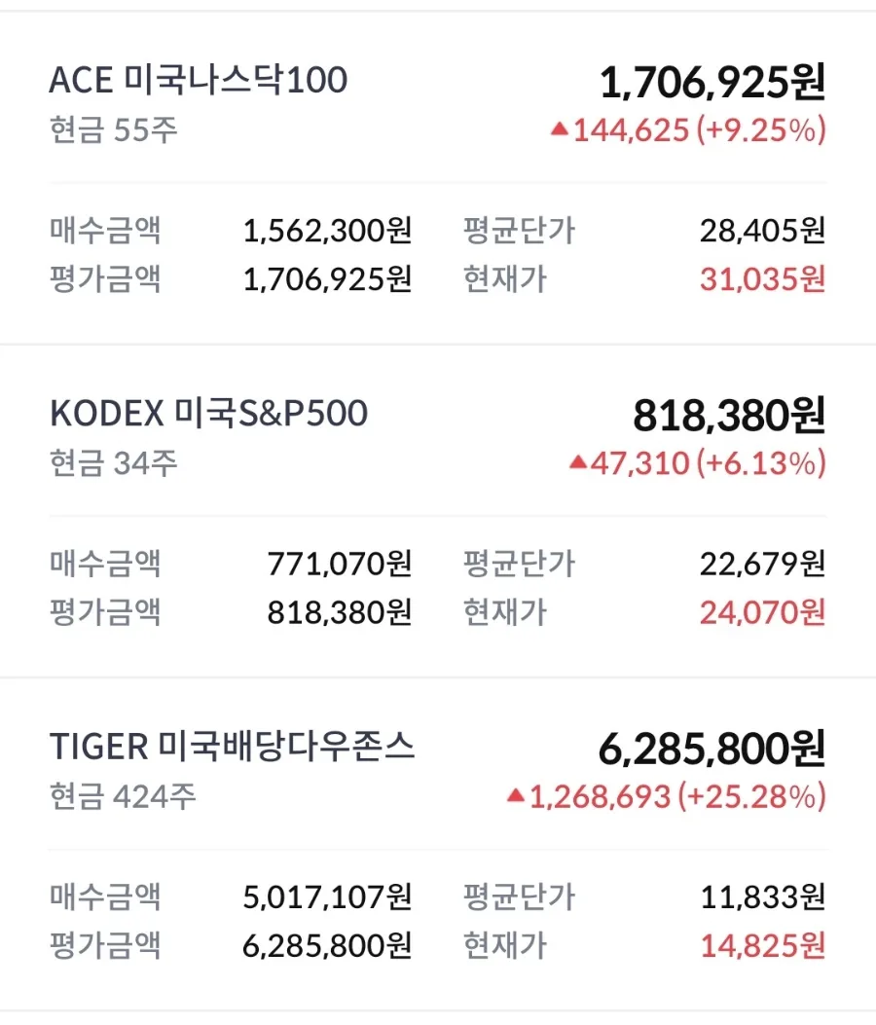Select the 1,706,925원 total valuation
This screenshot has height=1025, width=876.
(x=712, y=83)
